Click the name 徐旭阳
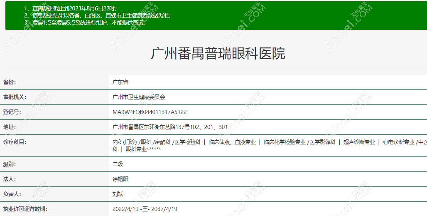This screenshot has height=216, width=427. 120,179
